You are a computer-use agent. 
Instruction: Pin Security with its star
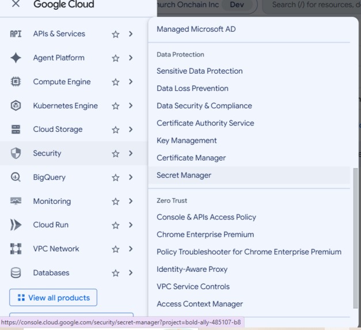[x=116, y=154]
